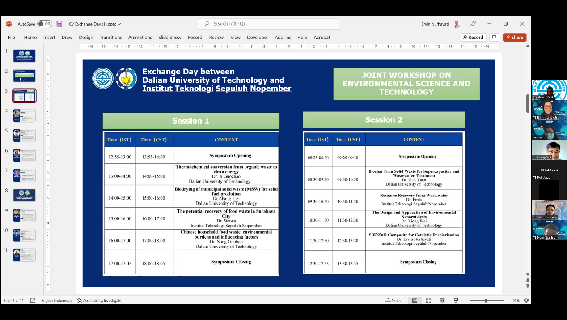
Task: Click Previous Slide double-arrow button
Action: [528, 281]
